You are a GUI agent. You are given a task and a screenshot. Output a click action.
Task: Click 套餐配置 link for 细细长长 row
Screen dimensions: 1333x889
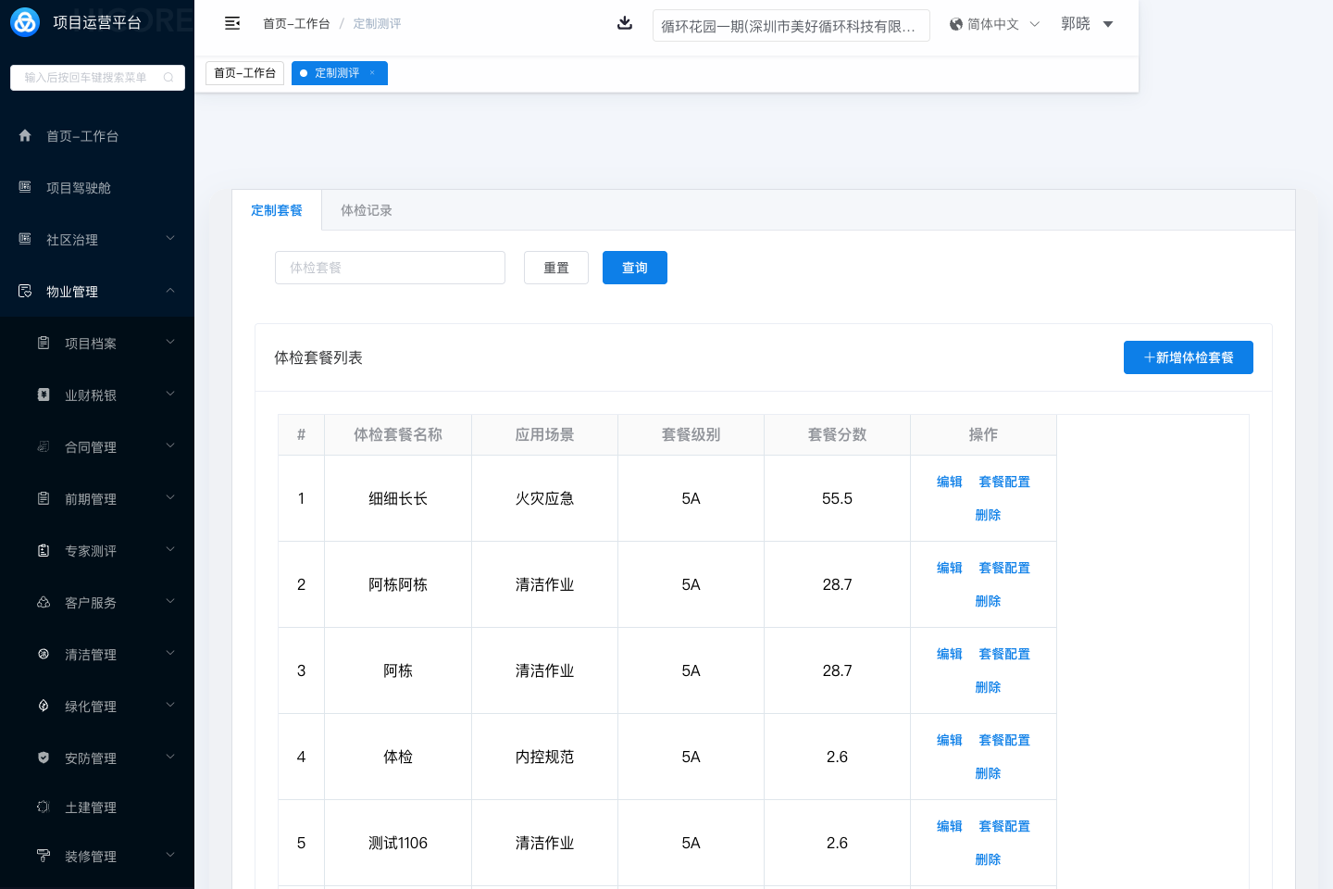(x=1004, y=482)
